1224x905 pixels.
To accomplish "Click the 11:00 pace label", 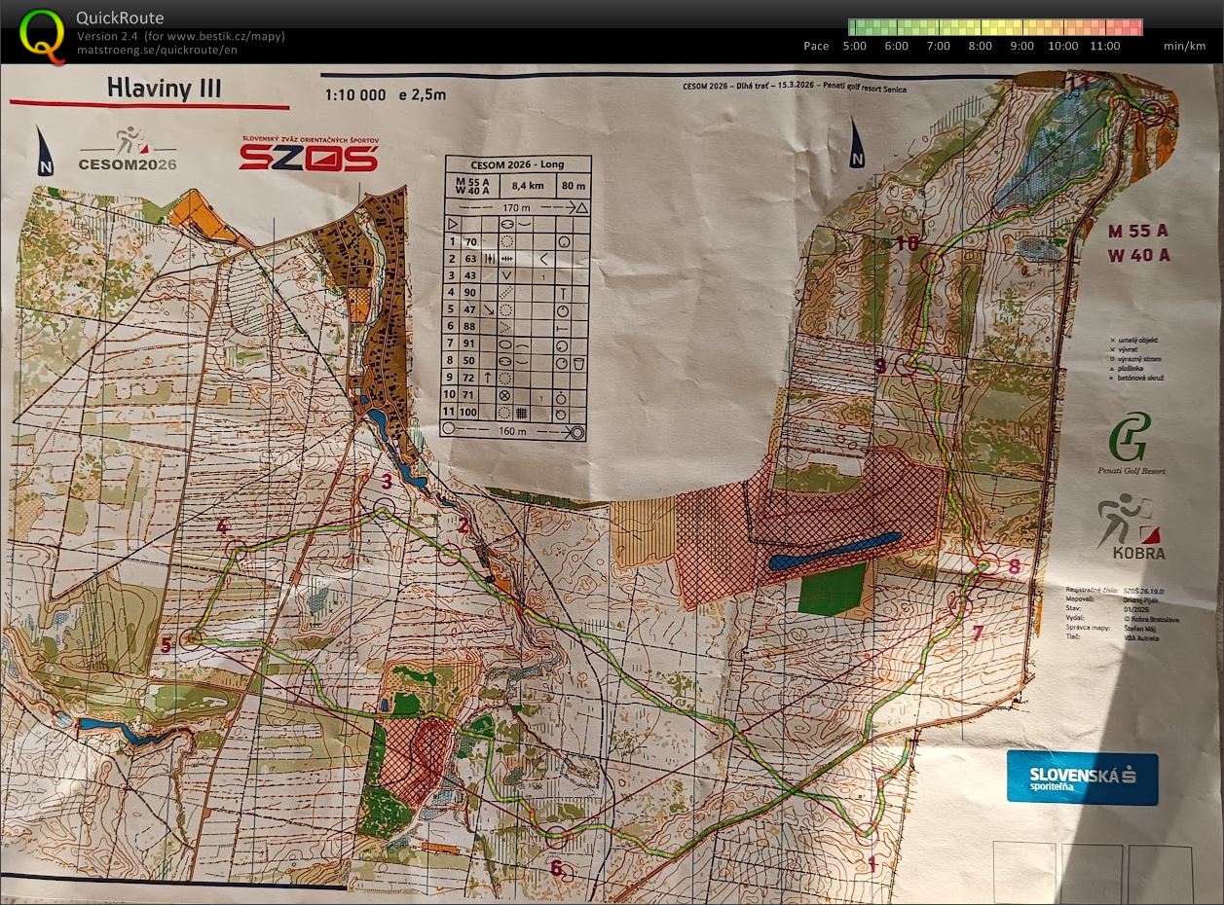I will [1105, 46].
